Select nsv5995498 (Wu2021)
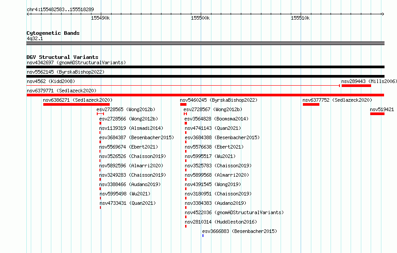This screenshot has width=397, height=253. point(125,194)
